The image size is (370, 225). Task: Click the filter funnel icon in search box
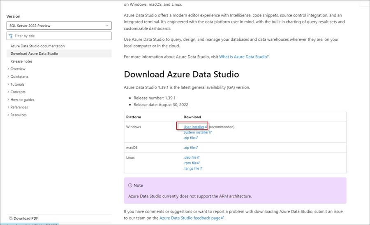tap(11, 36)
